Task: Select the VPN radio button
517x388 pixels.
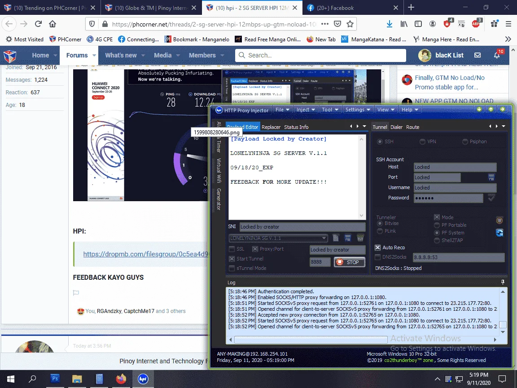Action: point(422,141)
